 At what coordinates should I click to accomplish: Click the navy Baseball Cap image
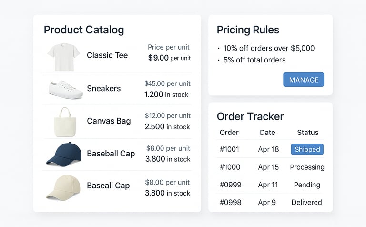click(63, 154)
